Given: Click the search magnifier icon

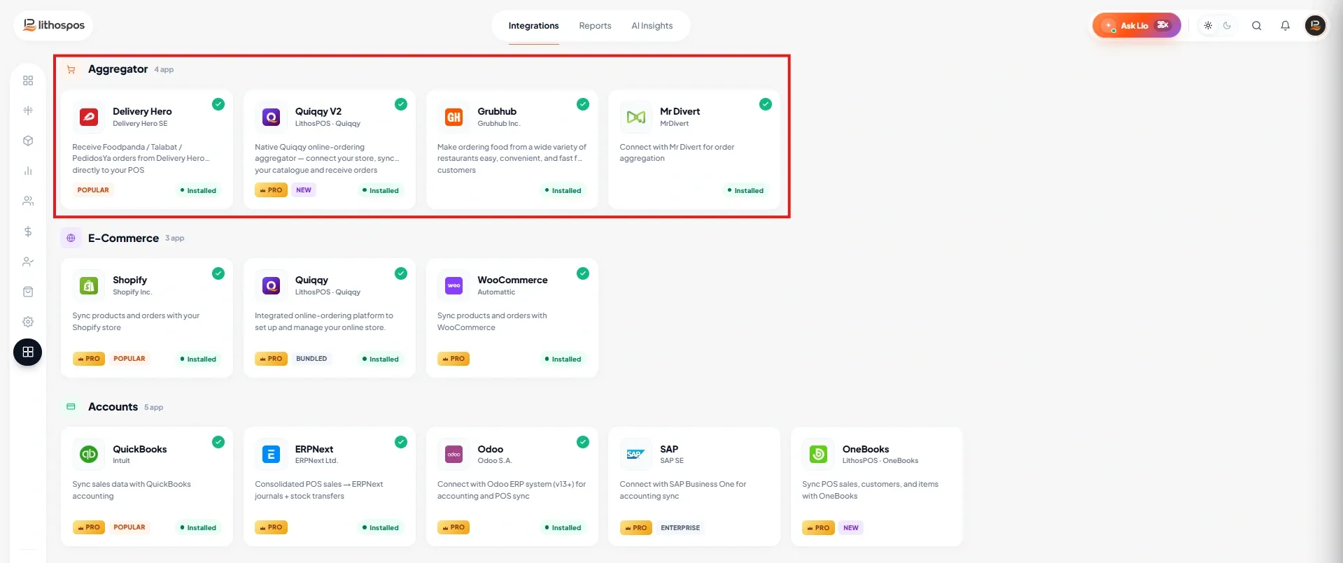Looking at the screenshot, I should click(1256, 26).
